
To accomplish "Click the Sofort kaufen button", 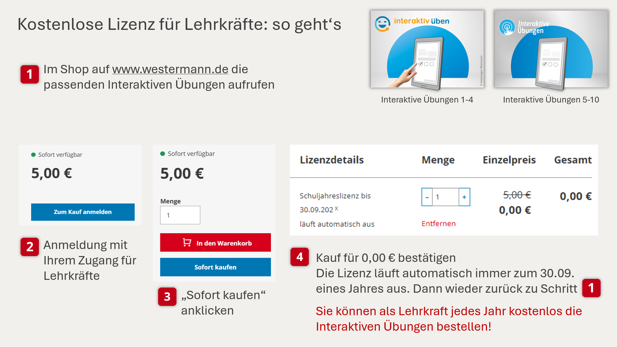I will click(215, 267).
